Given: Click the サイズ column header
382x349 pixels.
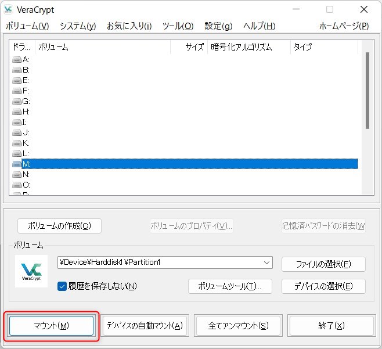Looking at the screenshot, I should (x=189, y=46).
